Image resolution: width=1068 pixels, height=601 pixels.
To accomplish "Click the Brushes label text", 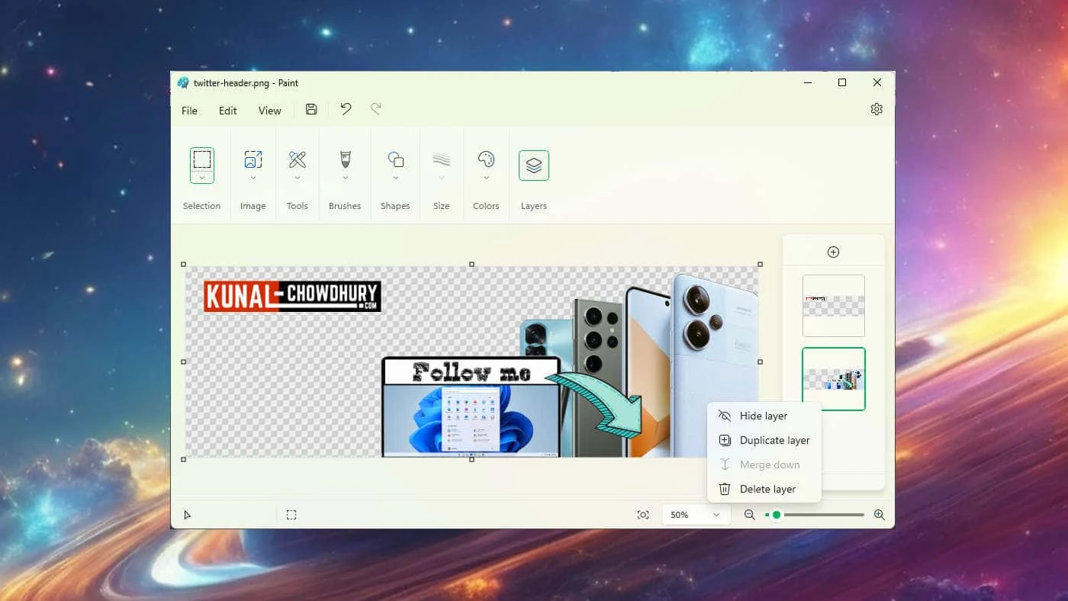I will tap(345, 206).
